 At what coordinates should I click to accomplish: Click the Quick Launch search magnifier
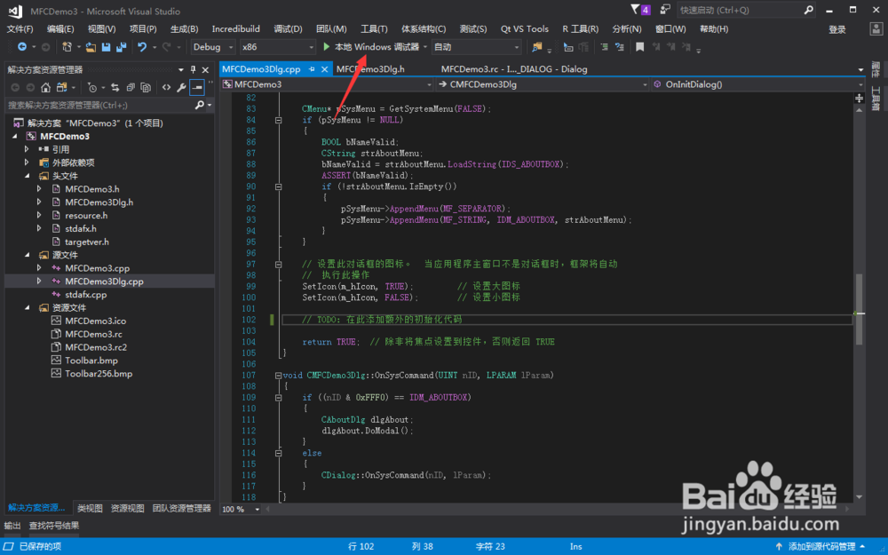(x=808, y=10)
